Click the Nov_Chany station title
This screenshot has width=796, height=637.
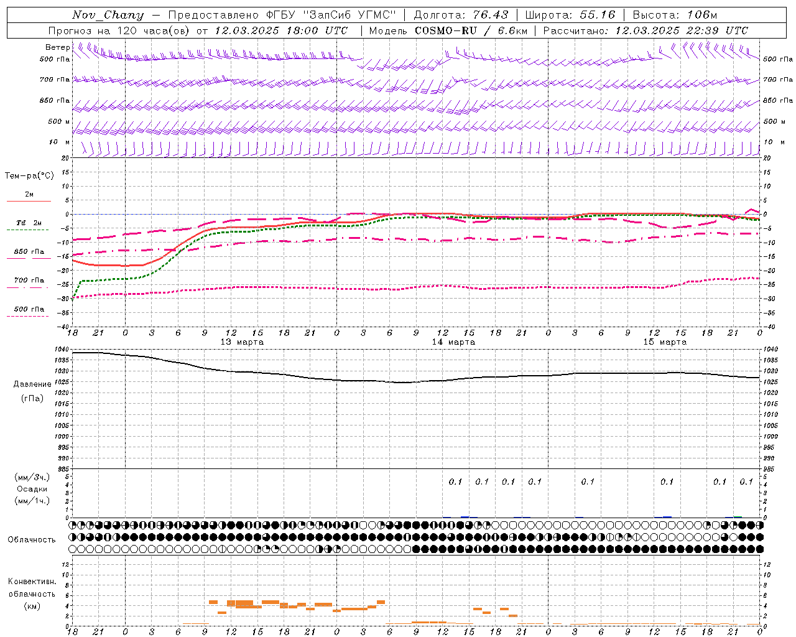tap(108, 15)
